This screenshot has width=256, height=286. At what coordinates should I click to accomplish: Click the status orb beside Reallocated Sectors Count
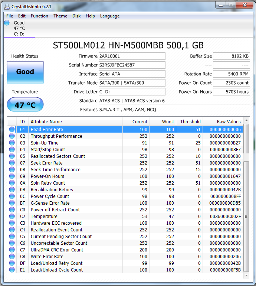point(12,156)
